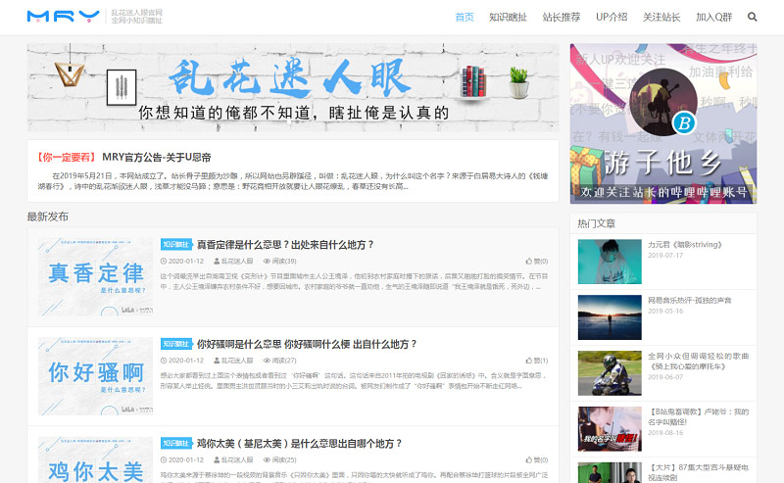This screenshot has width=784, height=483.
Task: Go to the 首页 home tab
Action: pyautogui.click(x=465, y=17)
